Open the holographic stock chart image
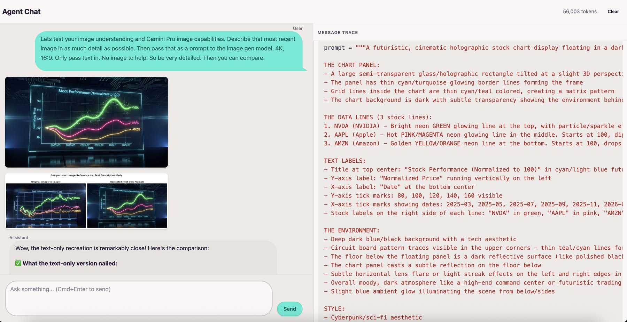Screen dimensions: 627x322 click(x=86, y=122)
